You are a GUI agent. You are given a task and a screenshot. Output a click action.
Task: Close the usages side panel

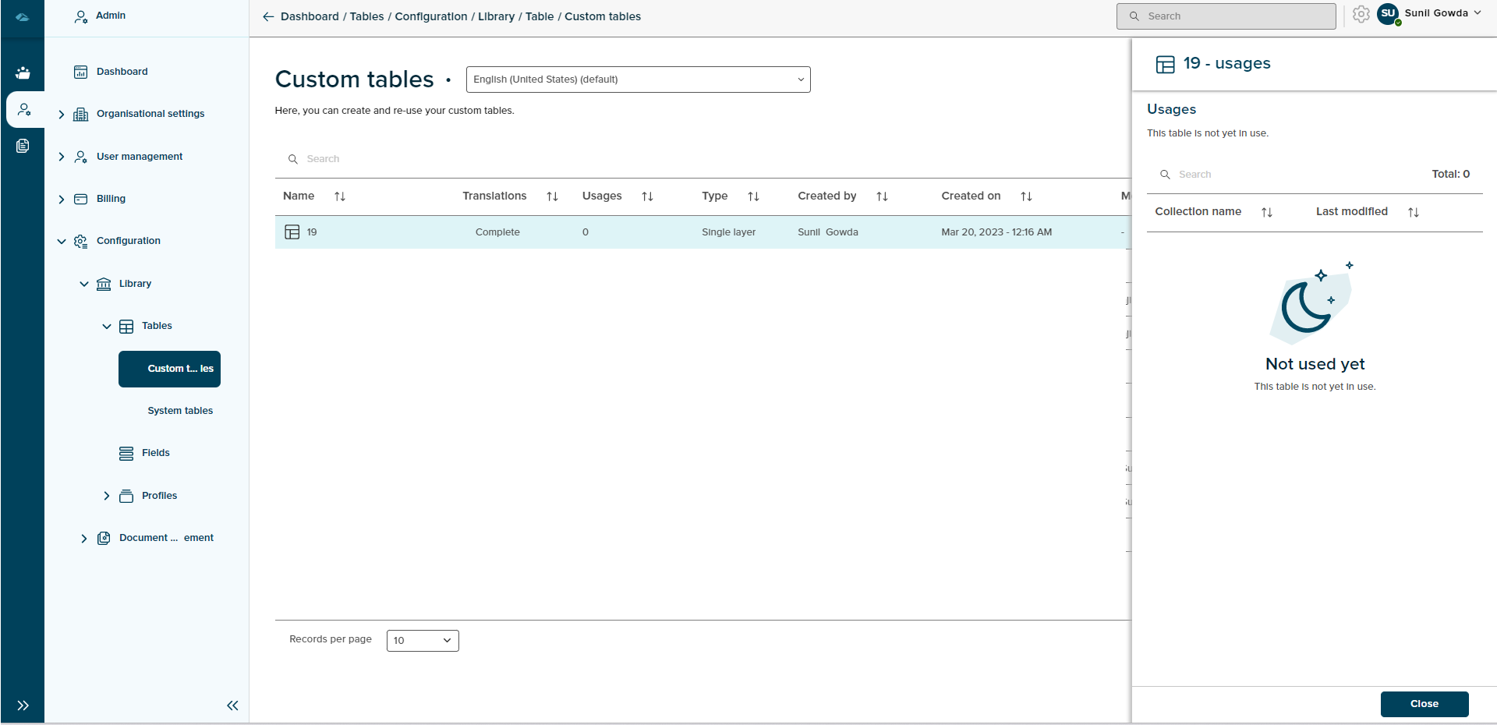coord(1424,704)
